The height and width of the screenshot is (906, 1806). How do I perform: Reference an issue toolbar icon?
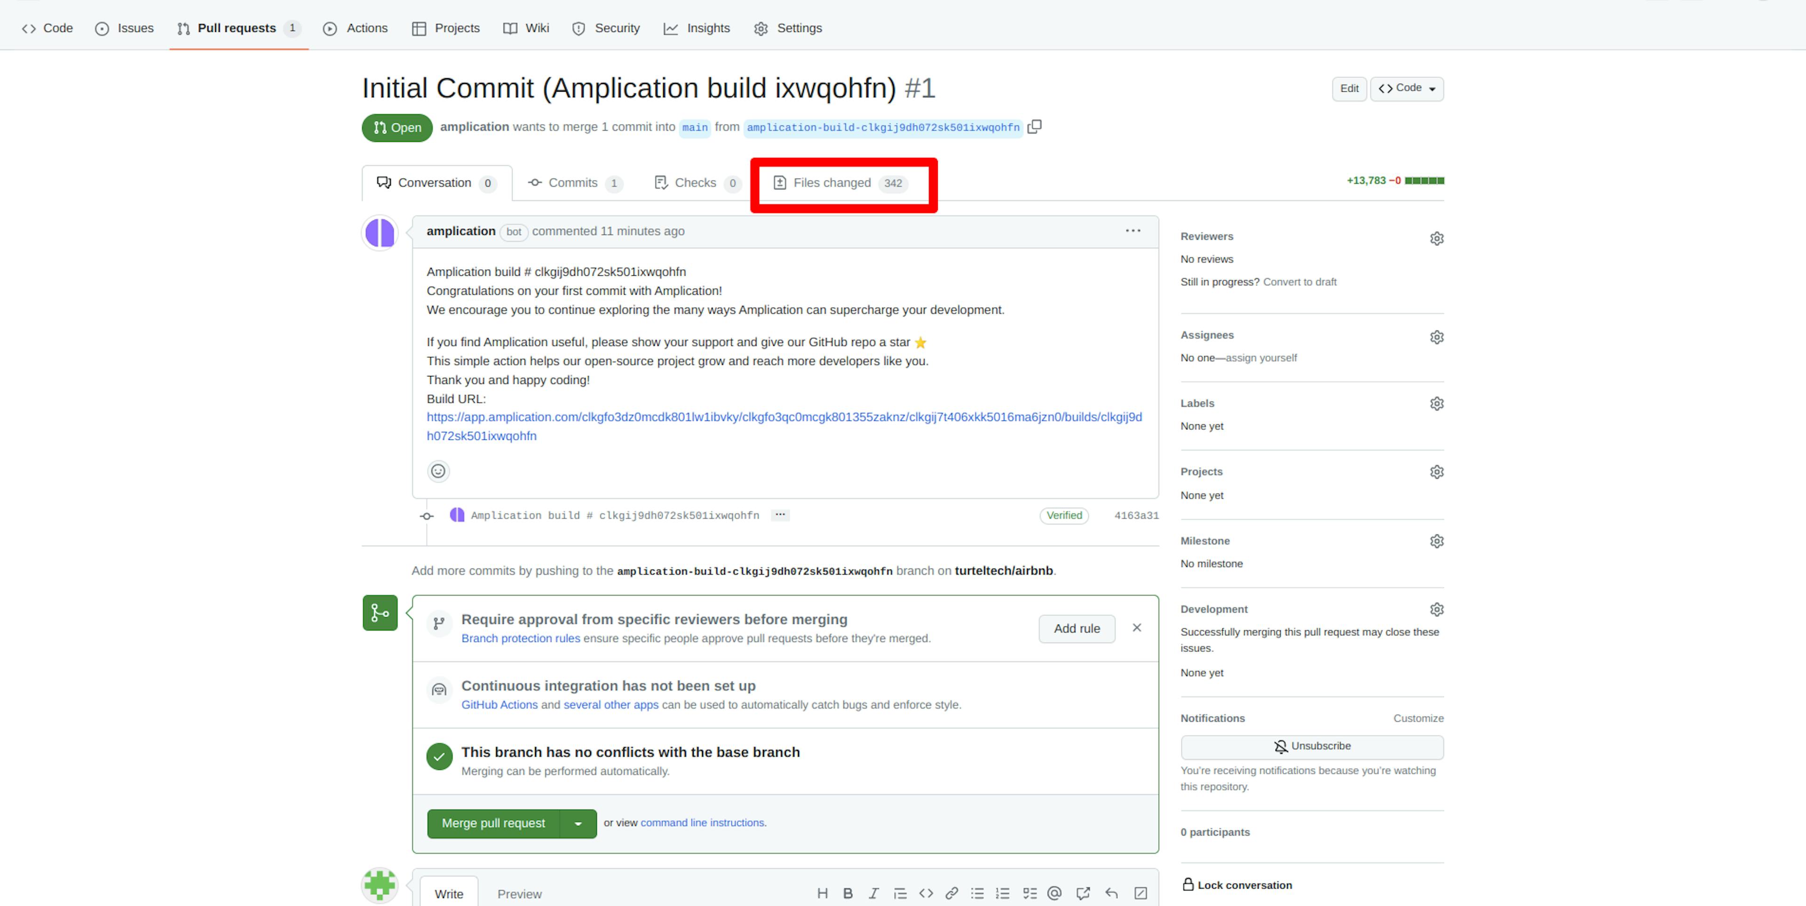coord(1083,893)
